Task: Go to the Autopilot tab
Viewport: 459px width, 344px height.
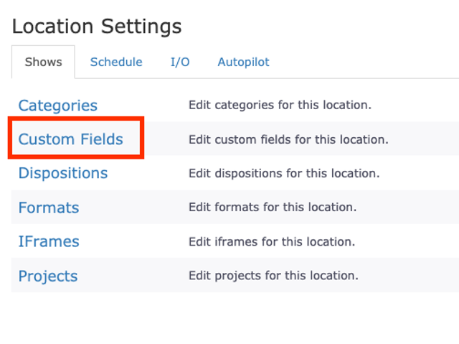Action: pos(243,62)
